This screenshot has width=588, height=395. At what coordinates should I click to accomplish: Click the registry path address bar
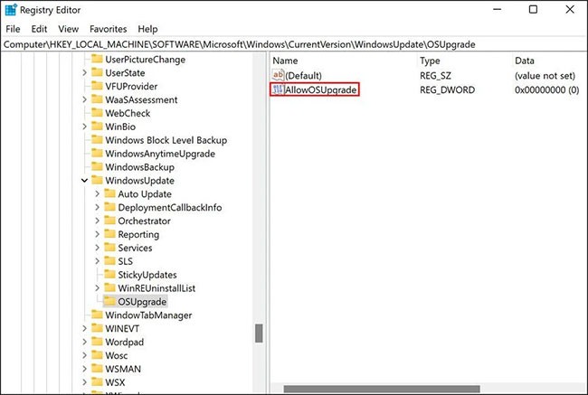coord(294,44)
